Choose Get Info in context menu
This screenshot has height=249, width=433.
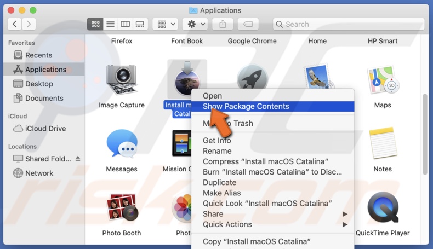(273, 140)
